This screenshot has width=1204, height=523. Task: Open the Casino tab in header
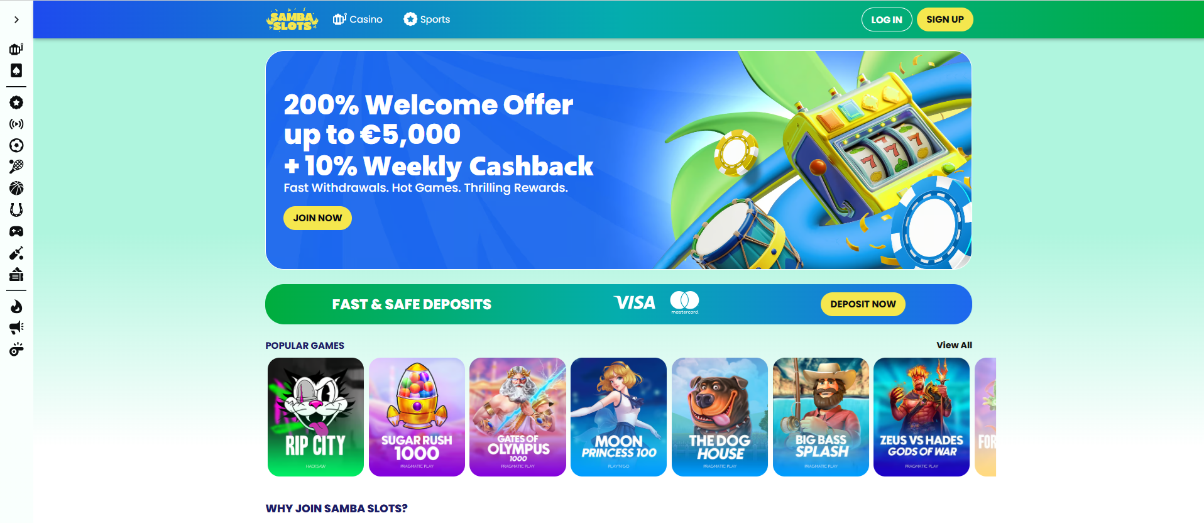358,19
